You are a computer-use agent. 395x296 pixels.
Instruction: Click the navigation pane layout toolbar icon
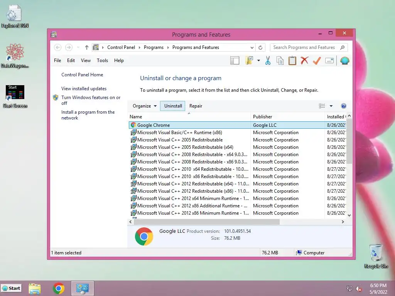[x=235, y=61]
